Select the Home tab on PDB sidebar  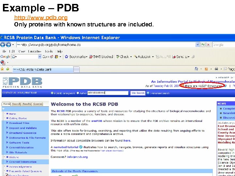[x=7, y=104]
